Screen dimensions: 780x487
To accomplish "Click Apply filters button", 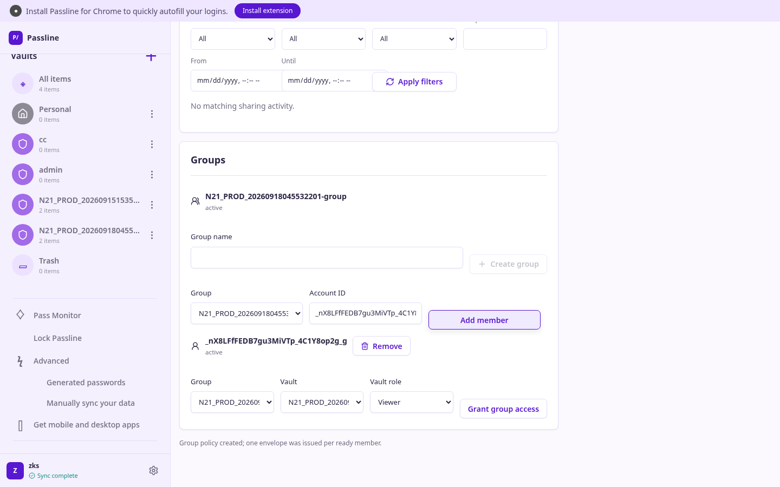I will point(414,82).
